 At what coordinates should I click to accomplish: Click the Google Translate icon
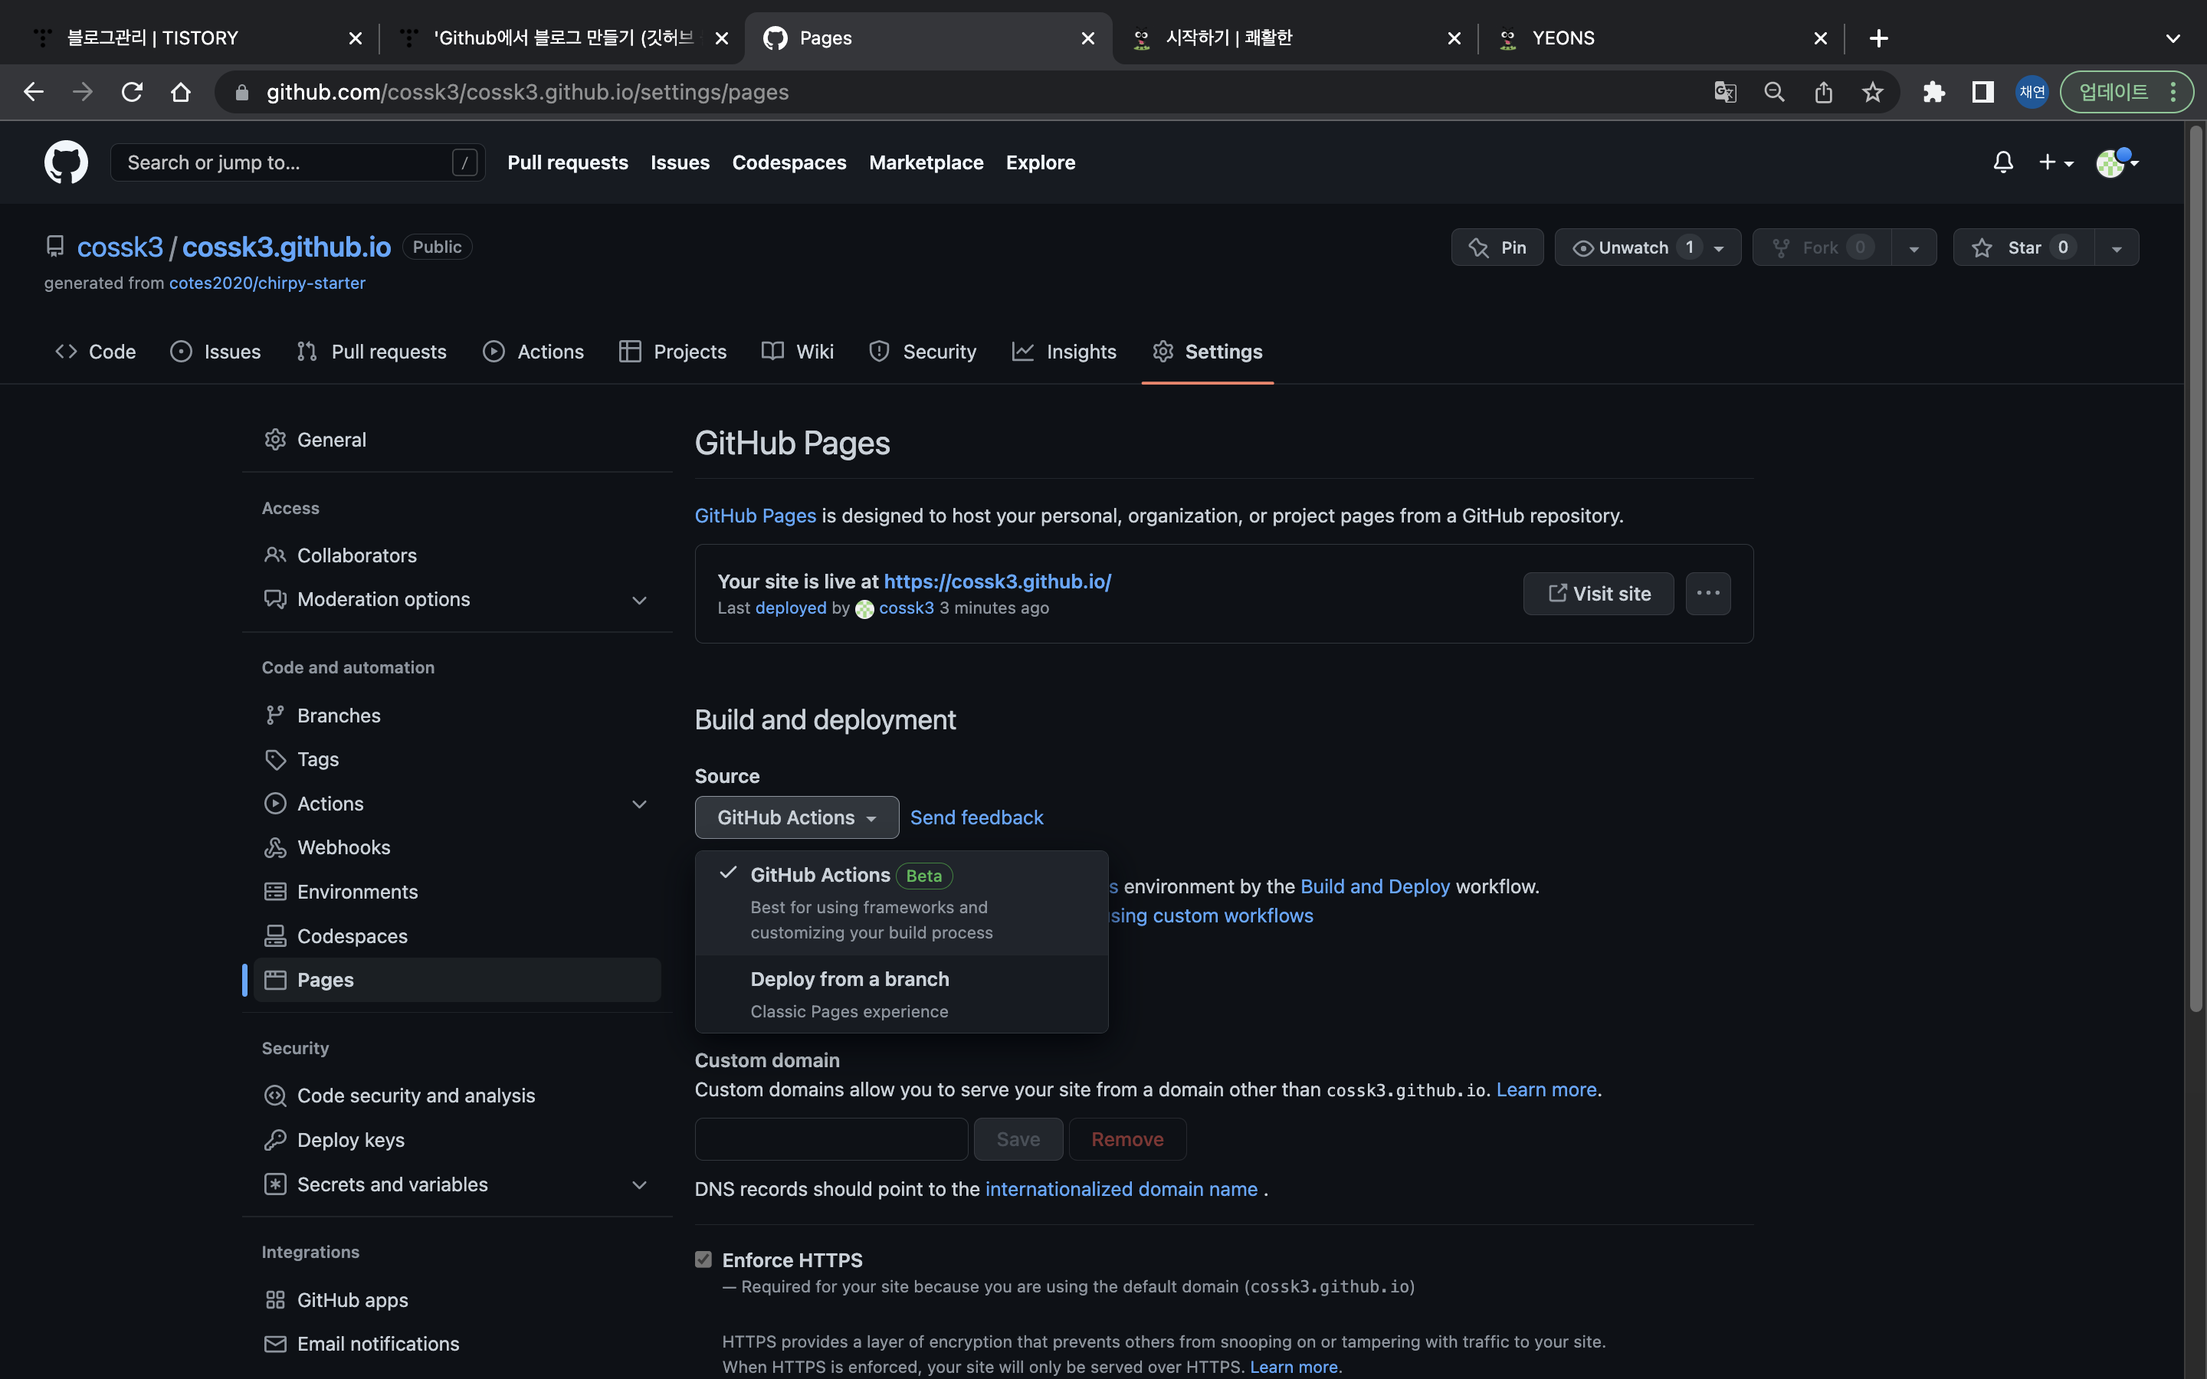pos(1724,92)
